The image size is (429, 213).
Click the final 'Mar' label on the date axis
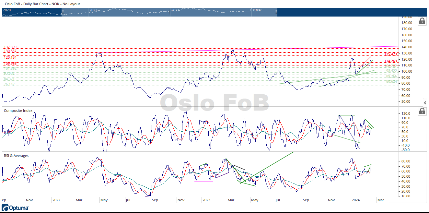tap(381, 200)
